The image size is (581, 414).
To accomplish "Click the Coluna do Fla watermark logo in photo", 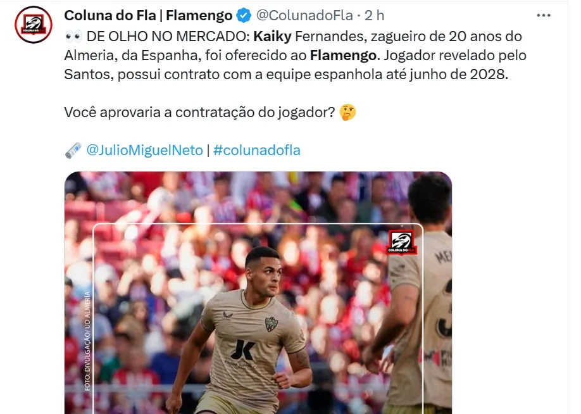I will click(402, 242).
